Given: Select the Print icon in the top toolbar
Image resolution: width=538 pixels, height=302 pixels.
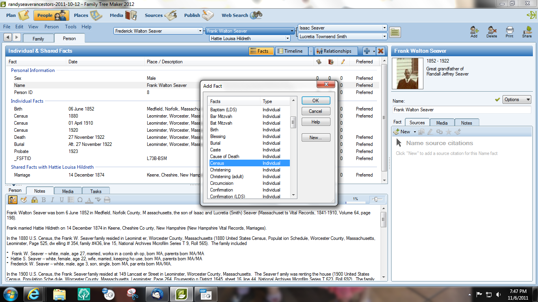Looking at the screenshot, I should (510, 31).
